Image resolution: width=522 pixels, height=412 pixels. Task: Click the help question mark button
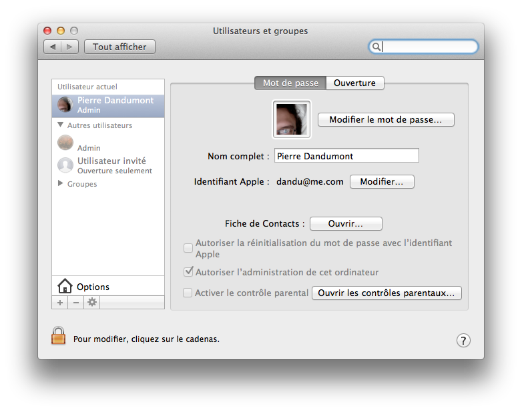[x=463, y=341]
